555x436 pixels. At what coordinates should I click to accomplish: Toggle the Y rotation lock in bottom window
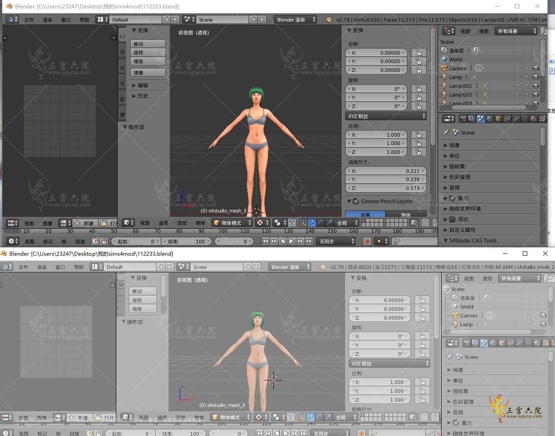tap(422, 345)
